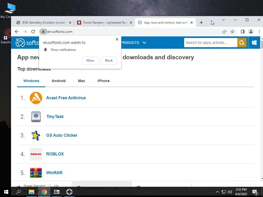Close the App news and reviews tab

click(192, 23)
